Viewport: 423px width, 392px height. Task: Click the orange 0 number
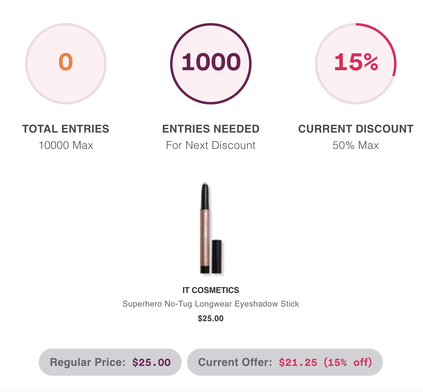[66, 62]
